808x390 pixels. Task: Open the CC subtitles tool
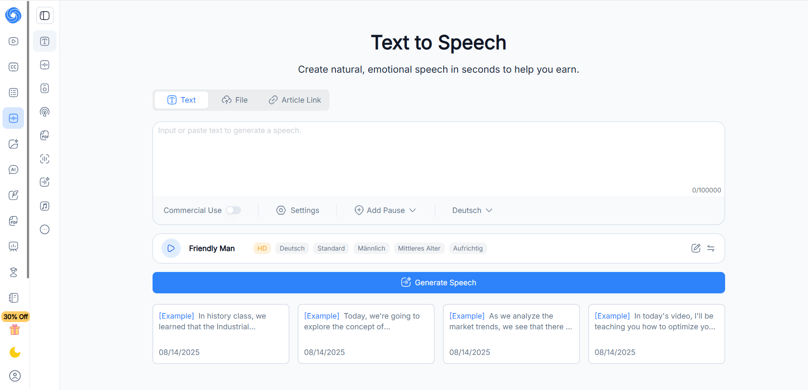click(x=13, y=67)
